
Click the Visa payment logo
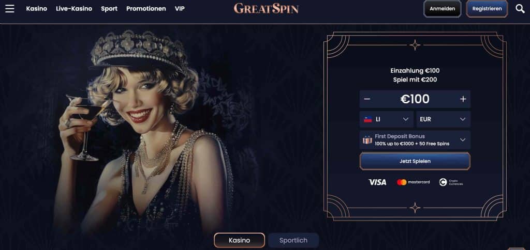(x=377, y=182)
